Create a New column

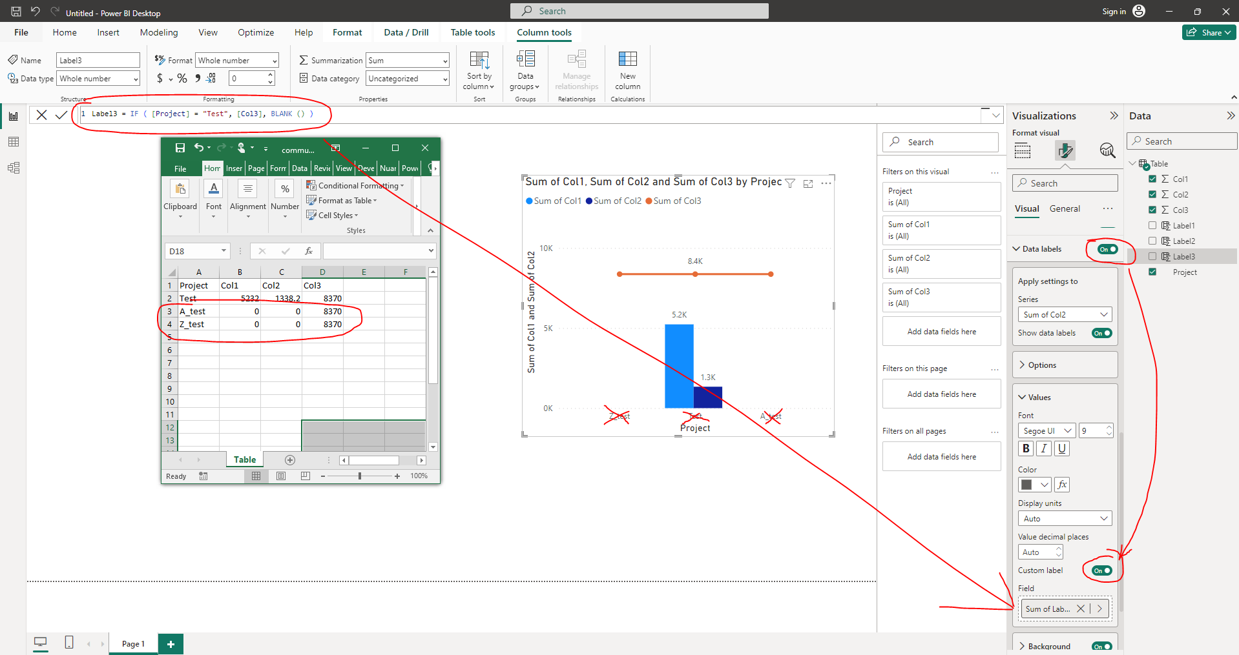pos(627,71)
